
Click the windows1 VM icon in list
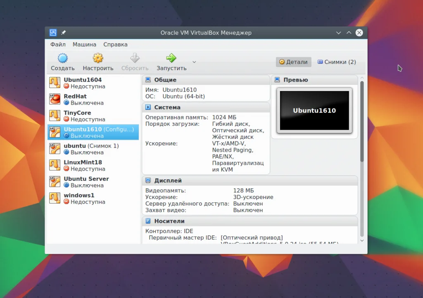[55, 198]
